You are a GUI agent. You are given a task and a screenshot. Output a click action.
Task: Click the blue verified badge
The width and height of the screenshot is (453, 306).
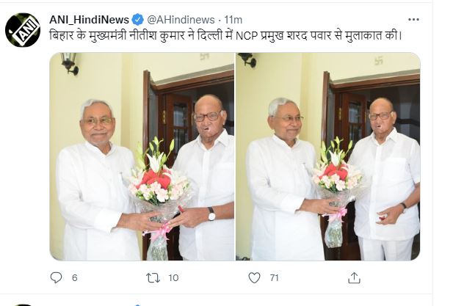click(137, 20)
